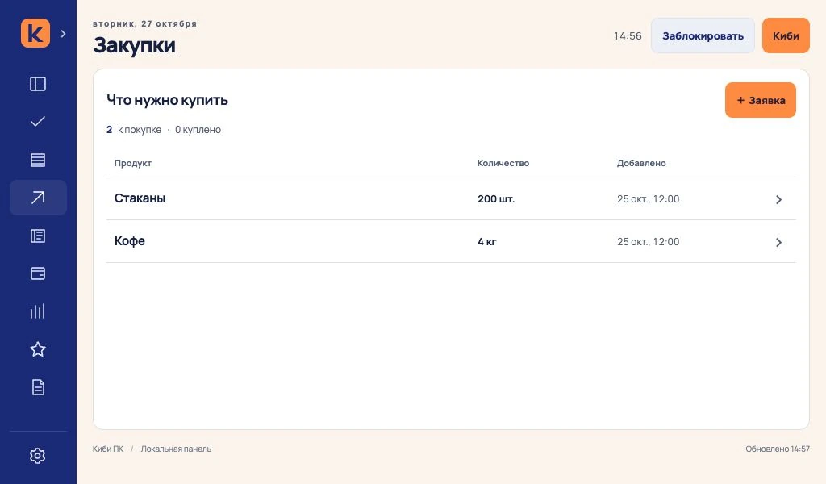Select the Стаканы product name

click(140, 198)
